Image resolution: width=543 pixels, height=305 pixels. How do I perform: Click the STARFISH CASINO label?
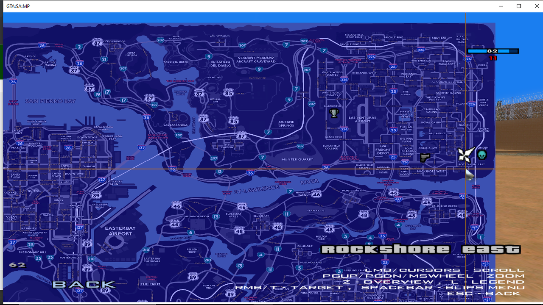(x=449, y=93)
